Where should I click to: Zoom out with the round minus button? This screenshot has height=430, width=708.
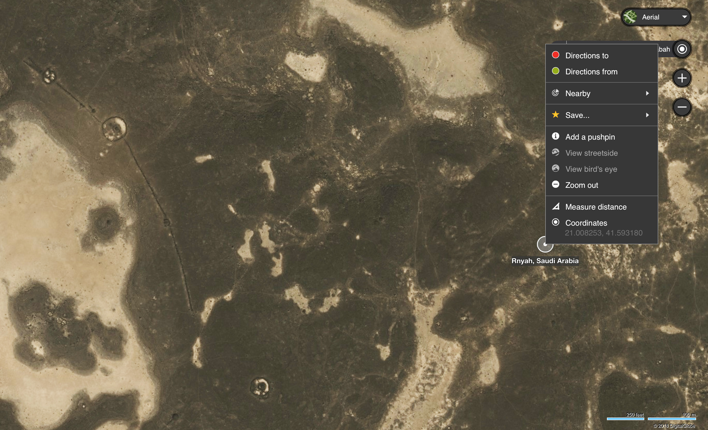[682, 107]
